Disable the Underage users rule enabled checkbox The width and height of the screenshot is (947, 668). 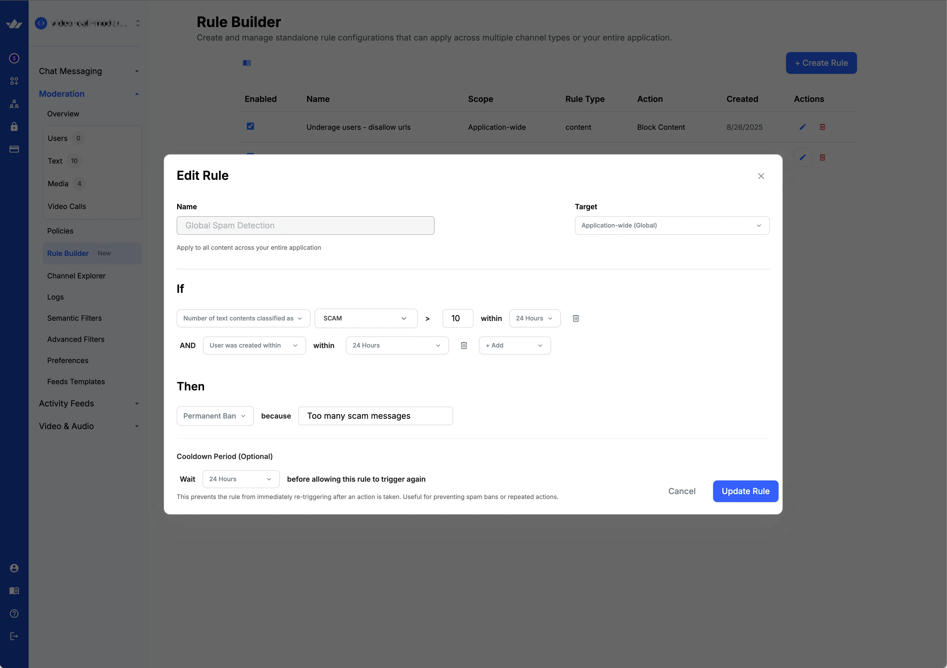[x=250, y=126]
